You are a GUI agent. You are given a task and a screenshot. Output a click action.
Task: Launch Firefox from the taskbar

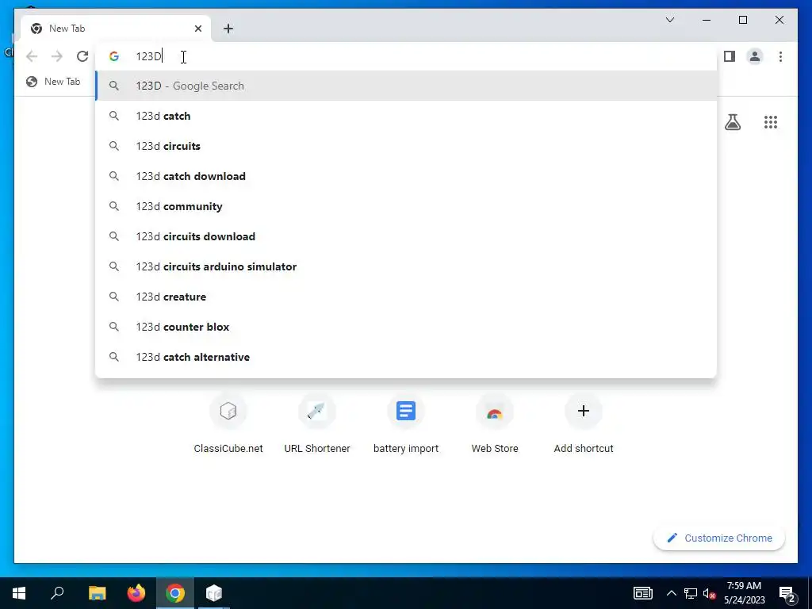coord(136,593)
